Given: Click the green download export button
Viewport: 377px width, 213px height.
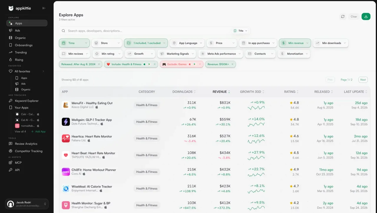Looking at the screenshot, I should [366, 16].
